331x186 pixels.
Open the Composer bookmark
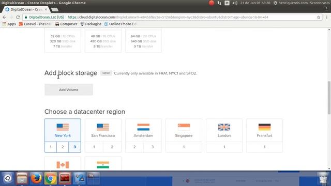click(x=66, y=24)
